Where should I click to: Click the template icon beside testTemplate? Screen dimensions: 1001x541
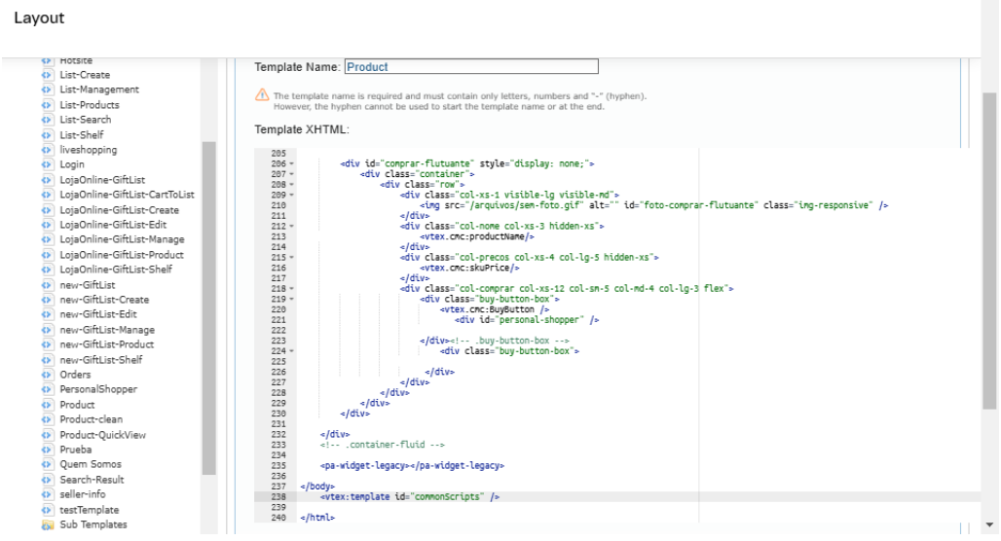coord(48,510)
